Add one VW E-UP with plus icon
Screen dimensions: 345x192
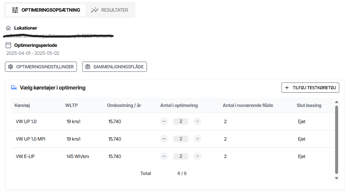click(197, 156)
